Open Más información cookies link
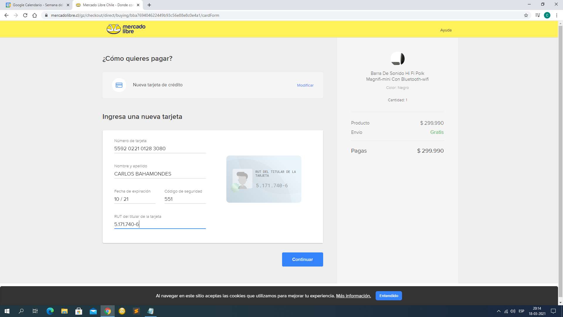563x317 pixels. [x=353, y=296]
